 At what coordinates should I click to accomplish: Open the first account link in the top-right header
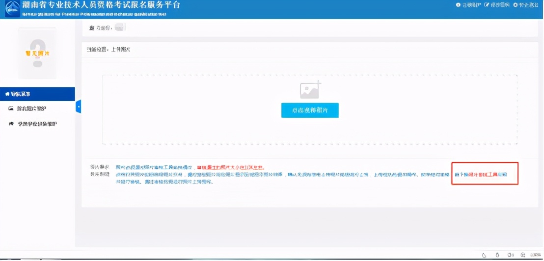coord(468,5)
